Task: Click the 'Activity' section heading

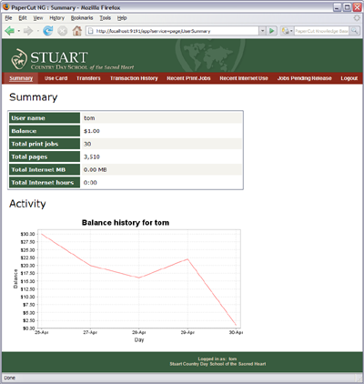Action: pyautogui.click(x=27, y=204)
